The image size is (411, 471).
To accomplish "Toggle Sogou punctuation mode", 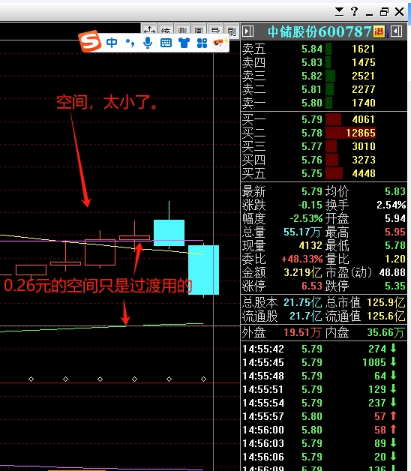I will [130, 43].
